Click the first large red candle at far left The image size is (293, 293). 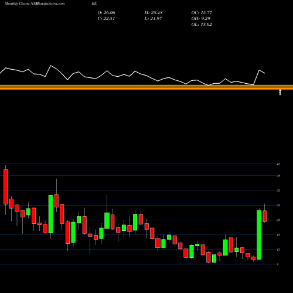point(6,187)
